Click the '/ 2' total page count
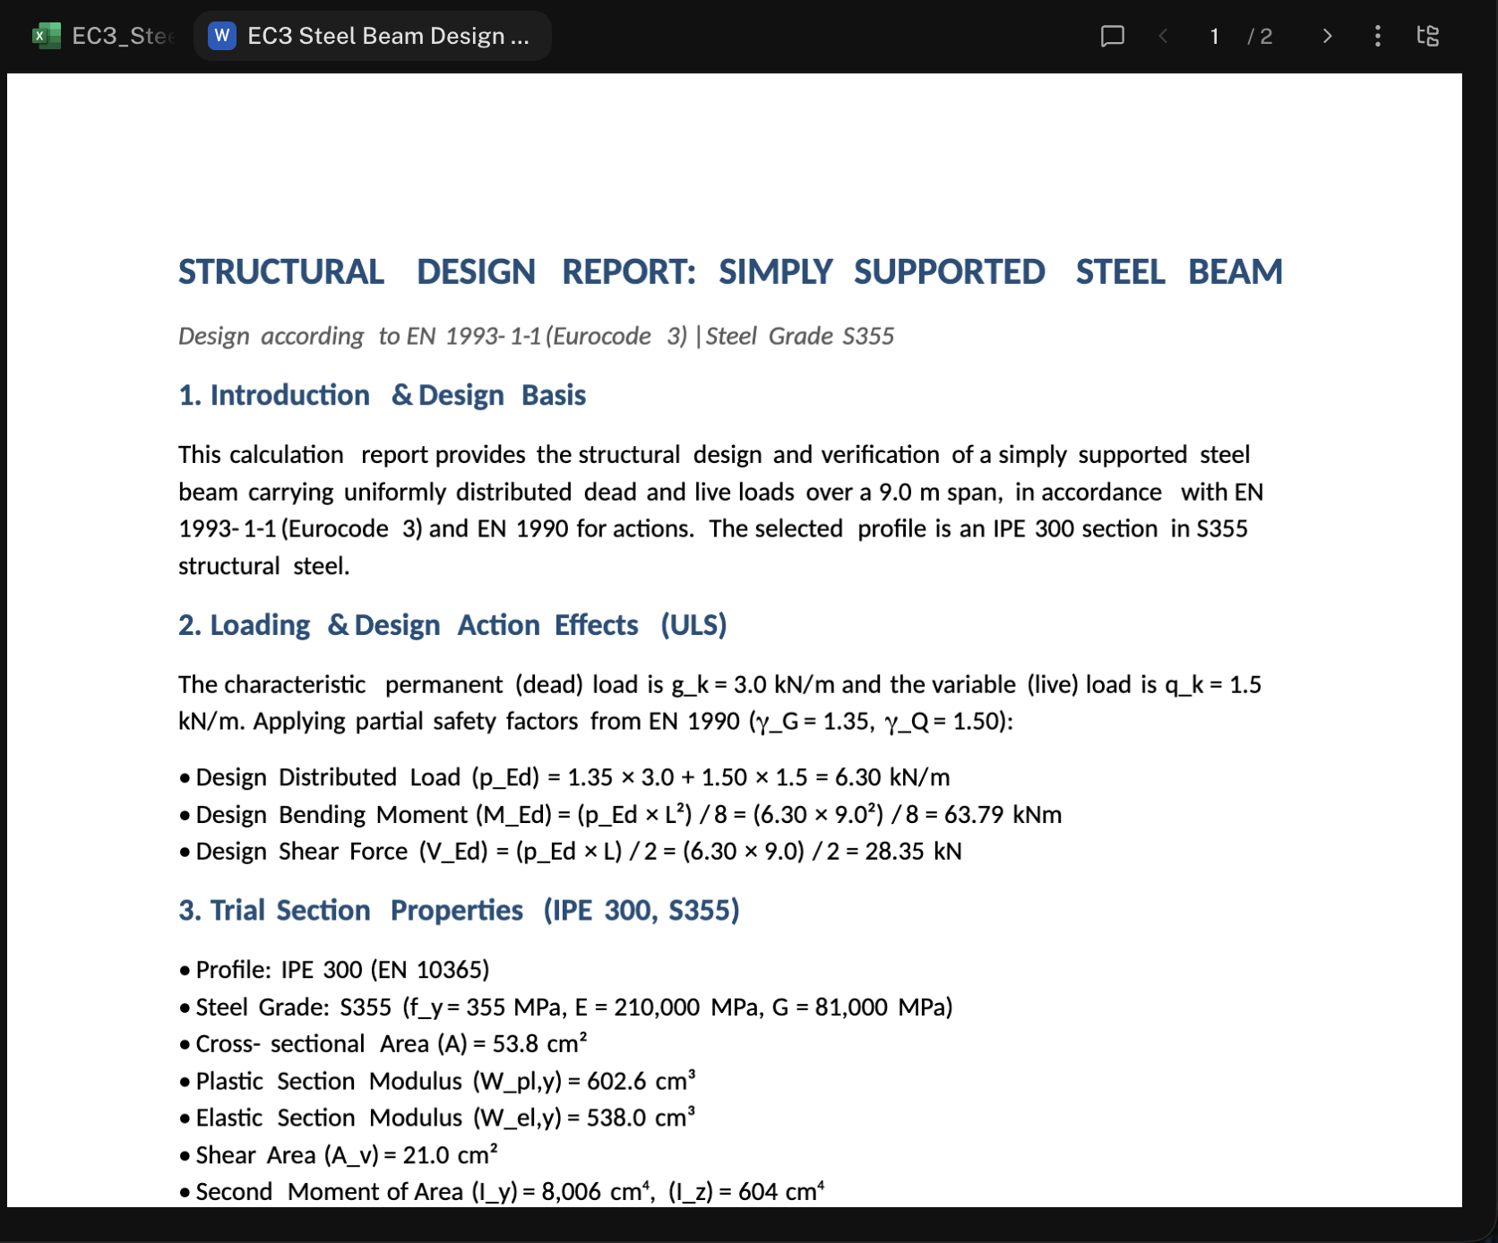1498x1243 pixels. (x=1260, y=37)
